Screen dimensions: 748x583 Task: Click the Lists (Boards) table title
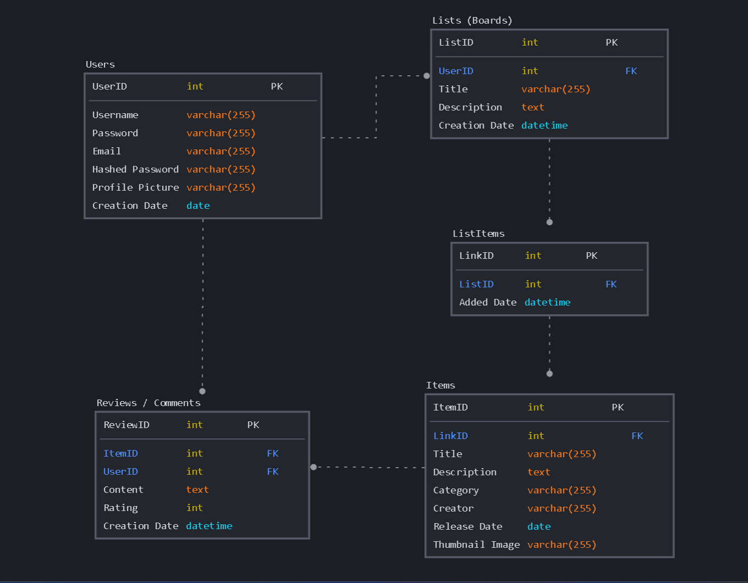(x=472, y=20)
